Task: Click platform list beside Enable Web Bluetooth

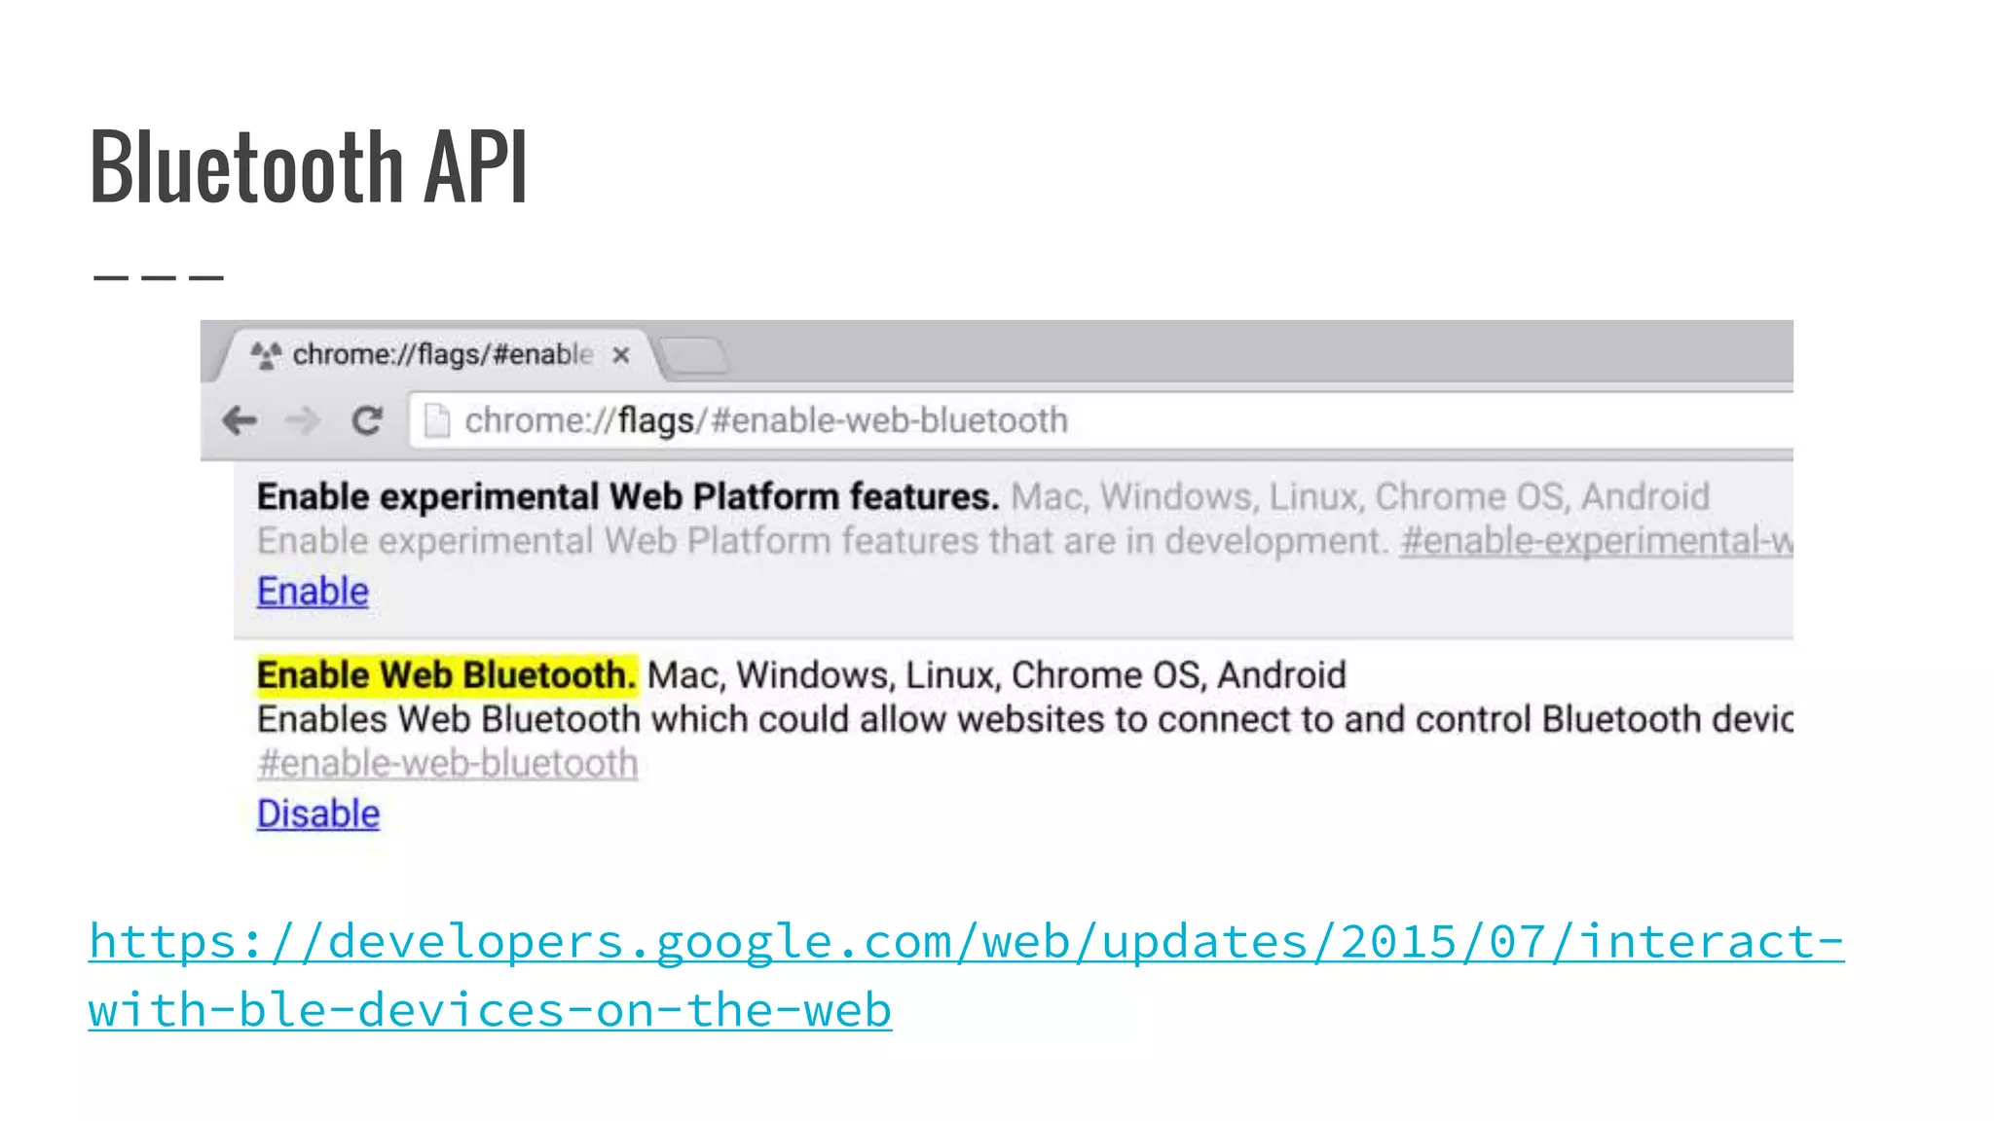Action: tap(996, 675)
